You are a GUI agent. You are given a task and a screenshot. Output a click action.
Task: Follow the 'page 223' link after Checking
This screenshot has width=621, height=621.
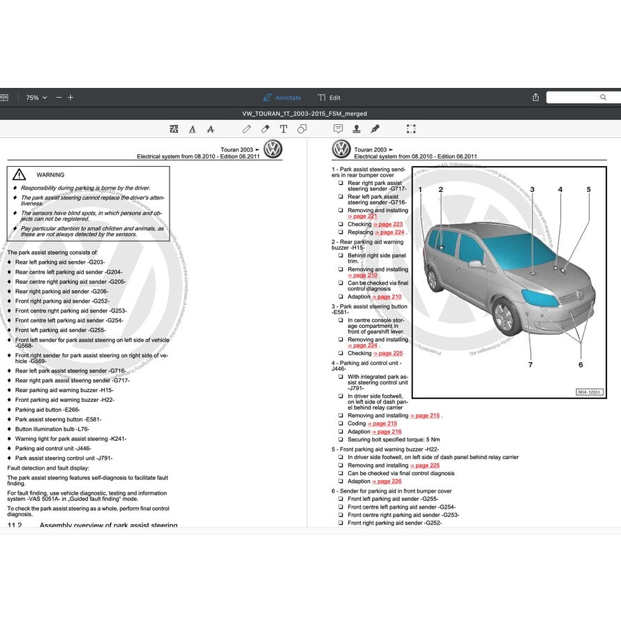pyautogui.click(x=388, y=225)
